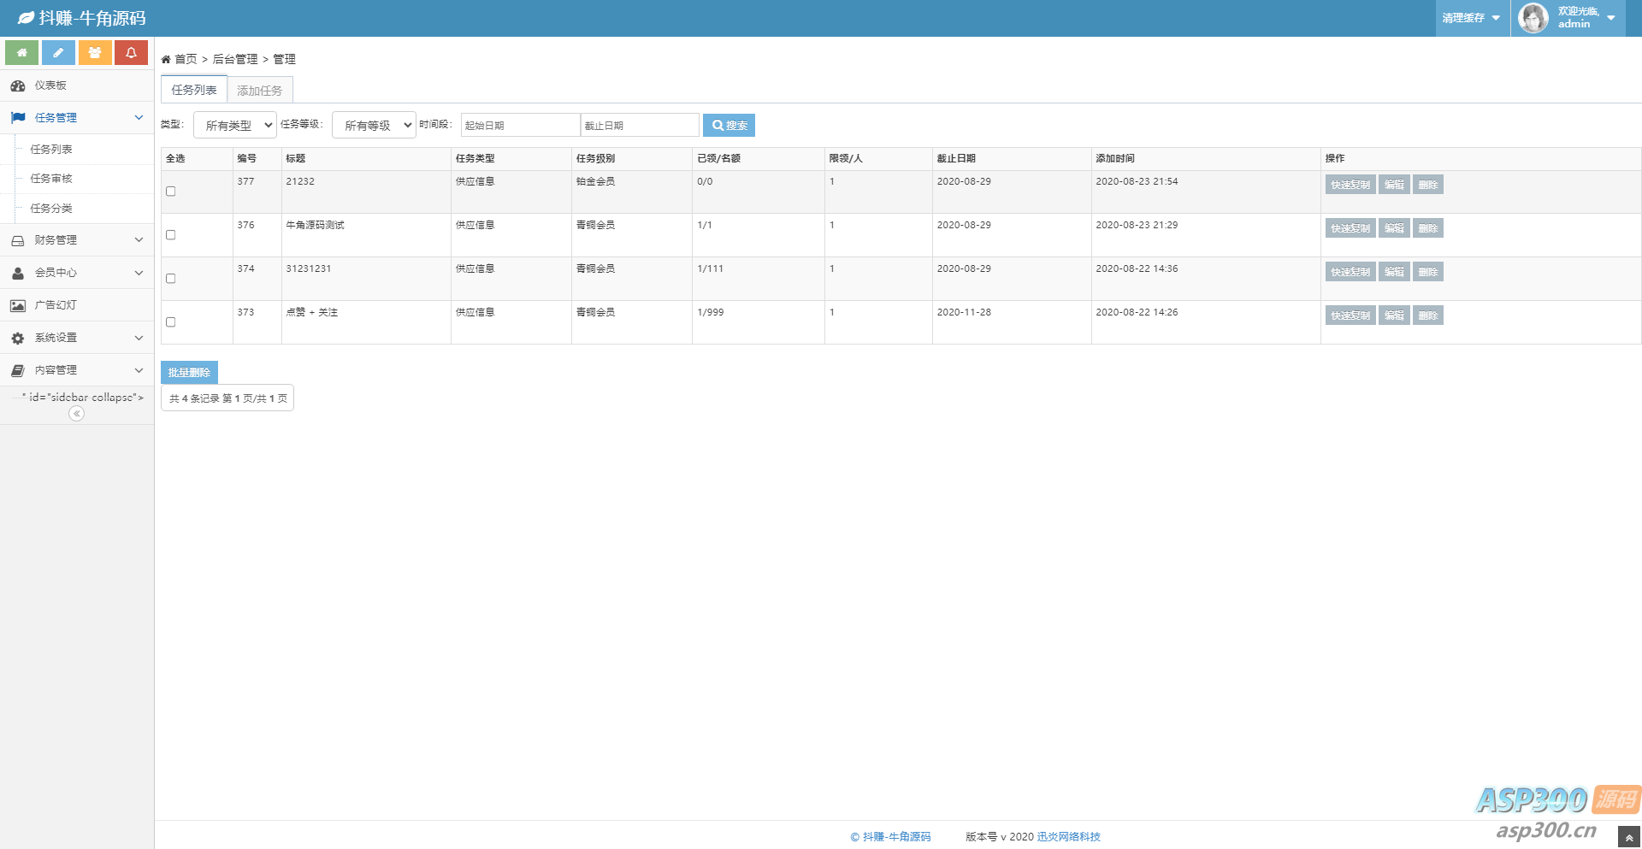This screenshot has width=1642, height=849.
Task: Click the admin avatar picture
Action: coord(1533,18)
